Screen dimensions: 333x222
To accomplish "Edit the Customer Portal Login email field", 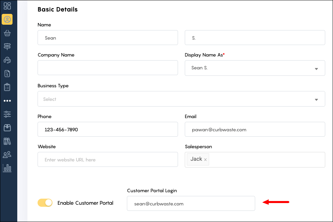I will click(x=191, y=203).
